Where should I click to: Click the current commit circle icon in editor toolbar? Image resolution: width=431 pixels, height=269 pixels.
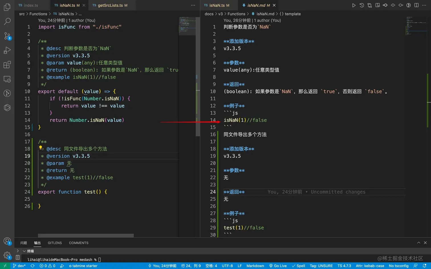tap(393, 5)
